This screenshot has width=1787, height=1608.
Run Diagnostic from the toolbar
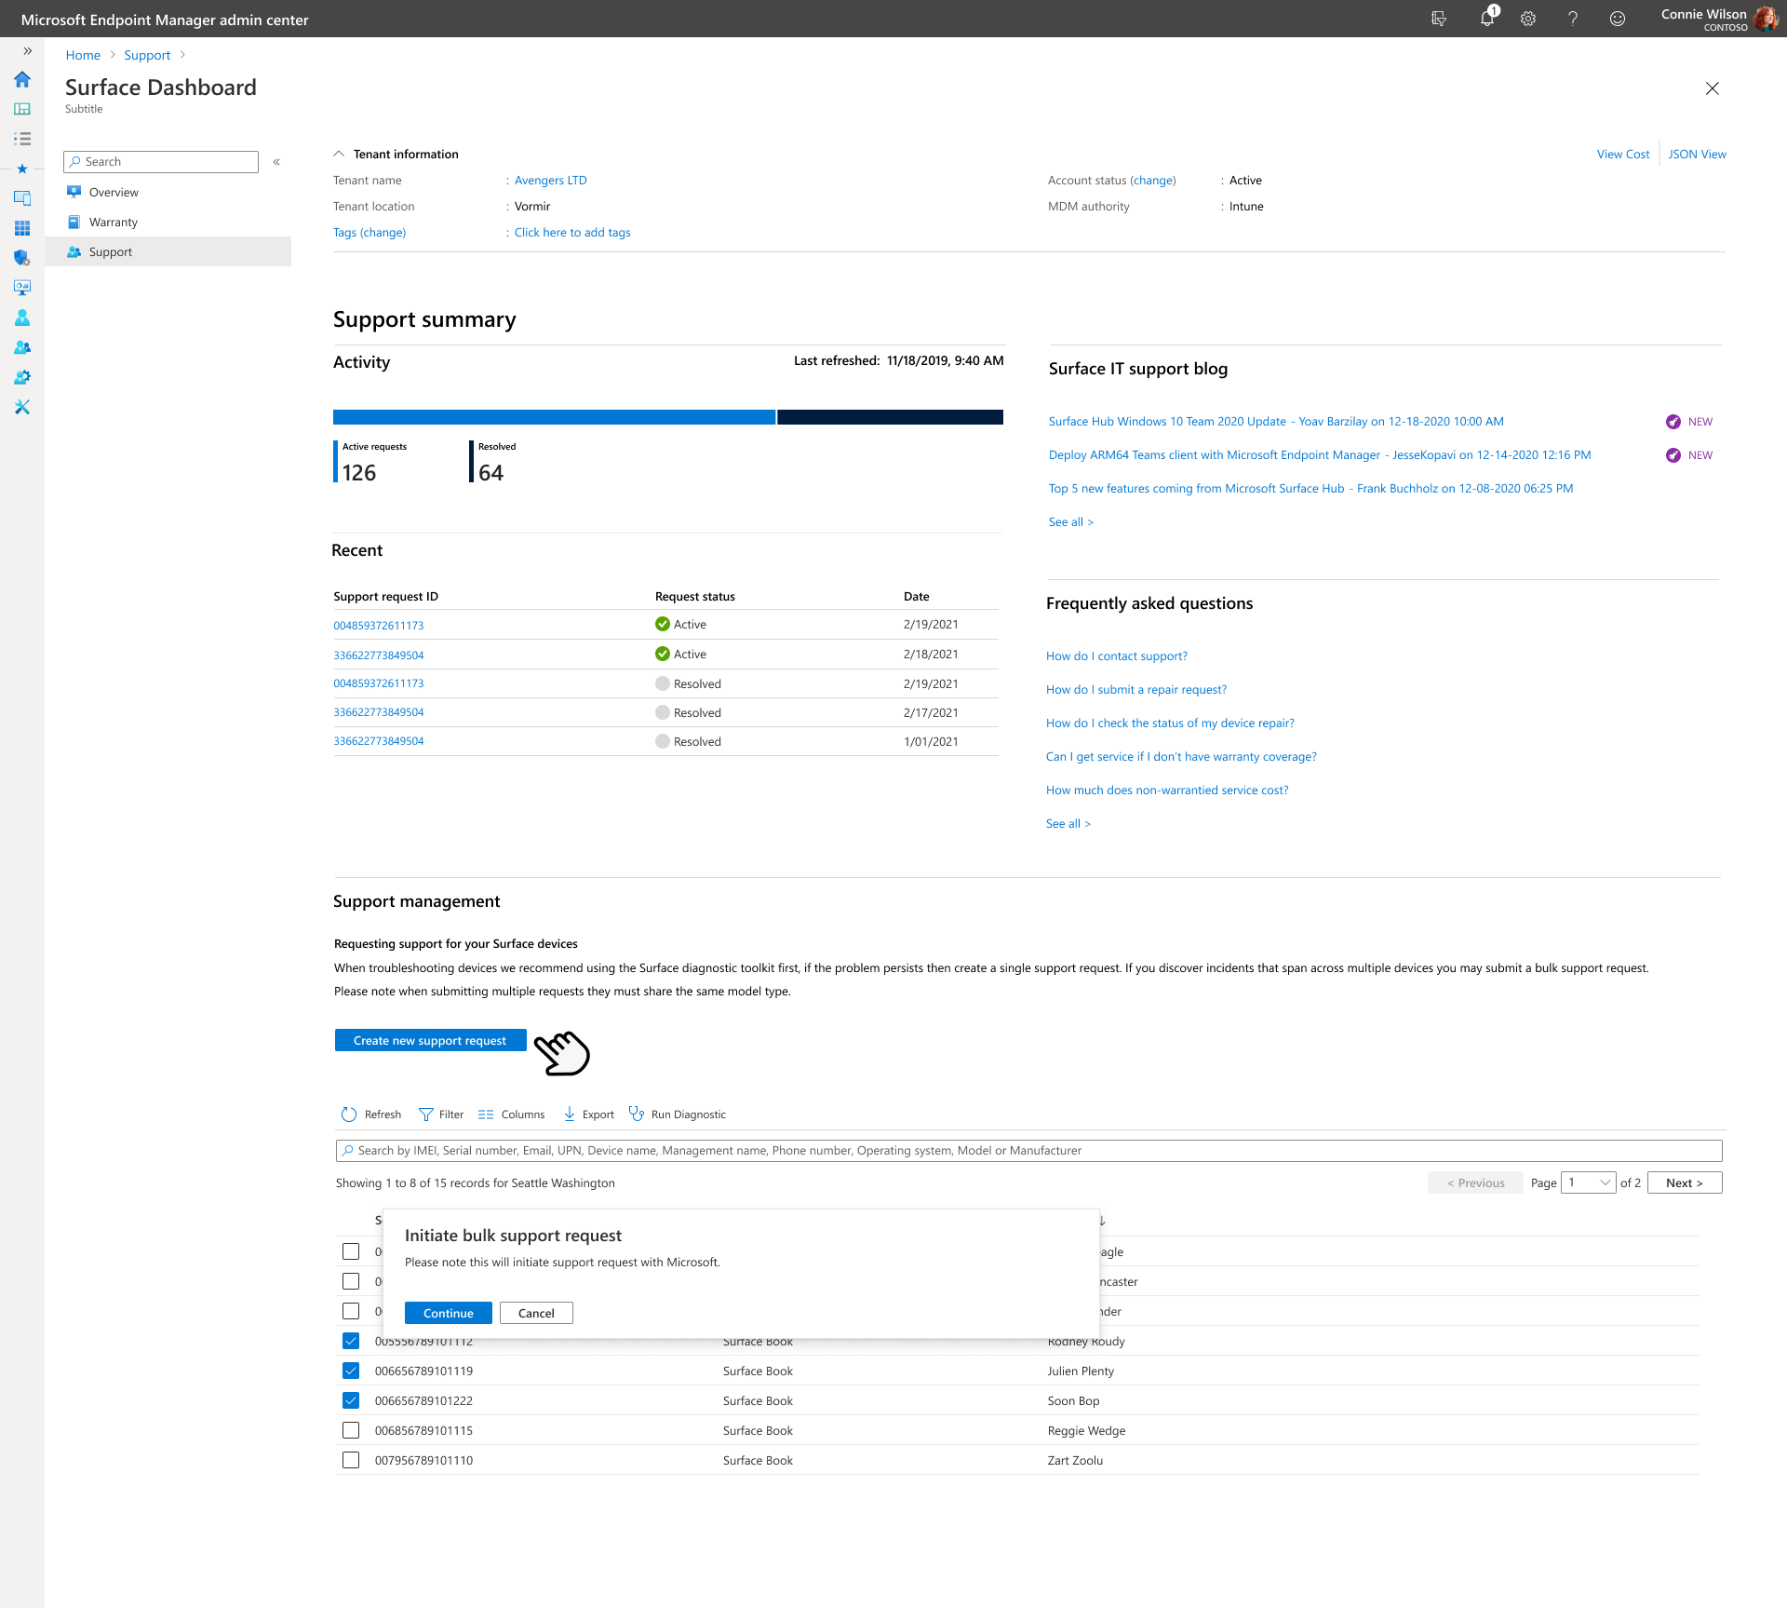pos(678,1114)
